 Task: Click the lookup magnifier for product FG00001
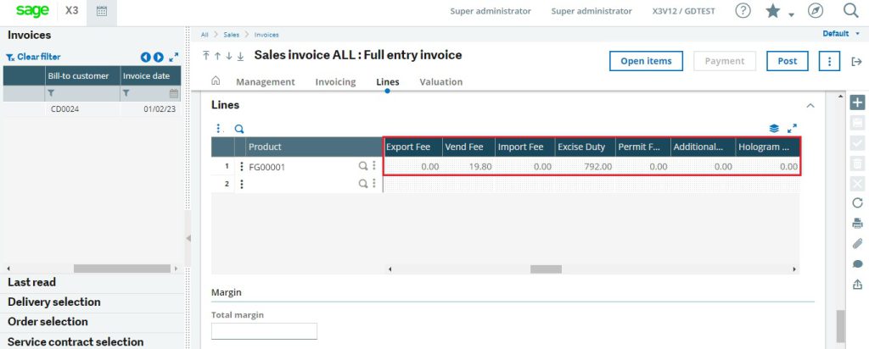pyautogui.click(x=363, y=167)
